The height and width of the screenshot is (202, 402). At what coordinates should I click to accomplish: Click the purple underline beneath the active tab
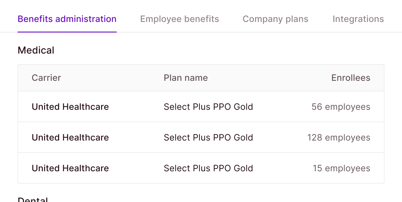tap(67, 32)
